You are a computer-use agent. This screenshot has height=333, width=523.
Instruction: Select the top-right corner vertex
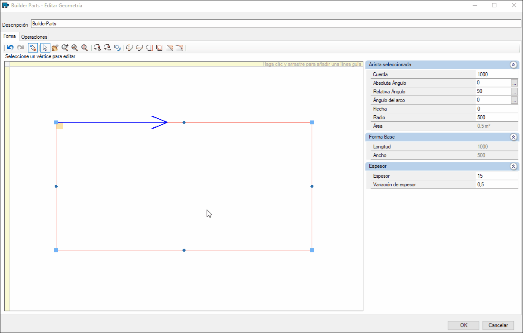point(312,123)
